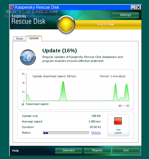Click the update status progress bar
This screenshot has width=149, height=159.
point(66,133)
